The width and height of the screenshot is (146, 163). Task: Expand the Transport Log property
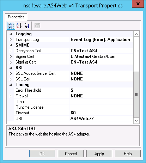11,40
